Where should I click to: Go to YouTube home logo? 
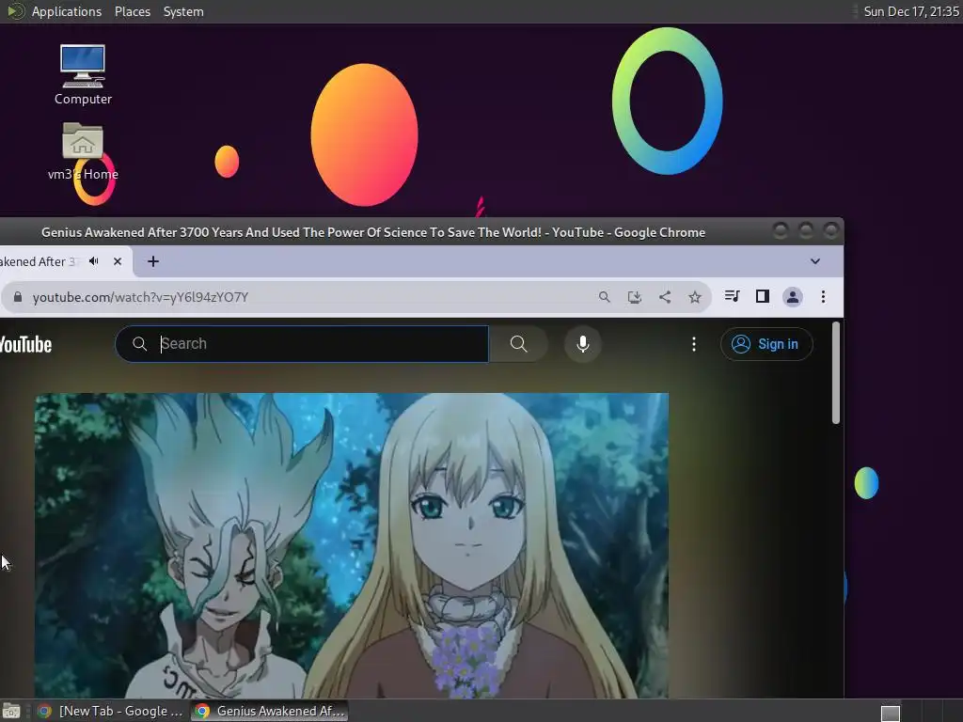25,344
